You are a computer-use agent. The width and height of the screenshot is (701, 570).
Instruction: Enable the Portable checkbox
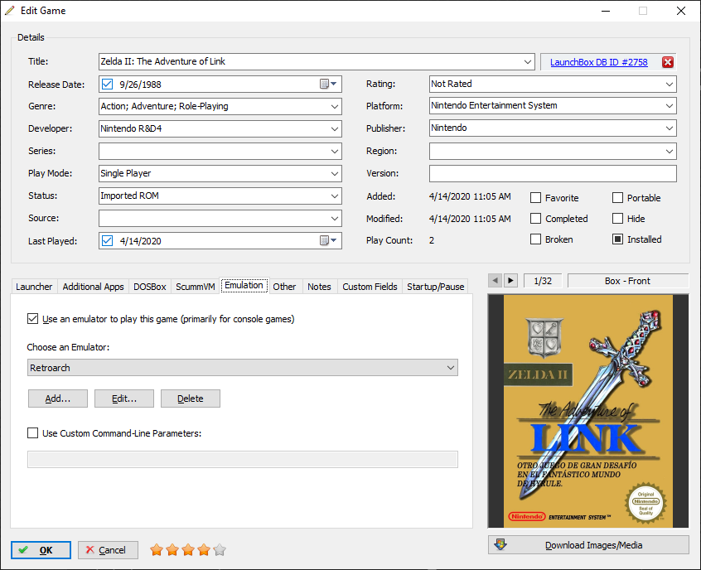pos(617,198)
